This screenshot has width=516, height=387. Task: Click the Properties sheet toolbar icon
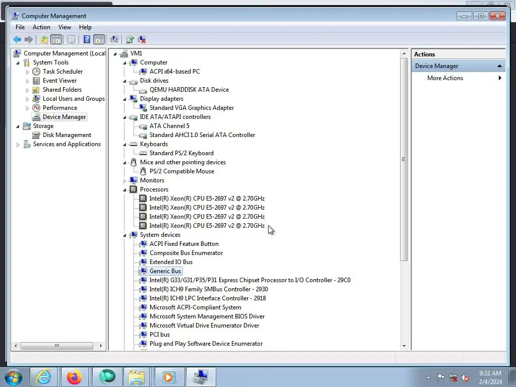click(71, 39)
